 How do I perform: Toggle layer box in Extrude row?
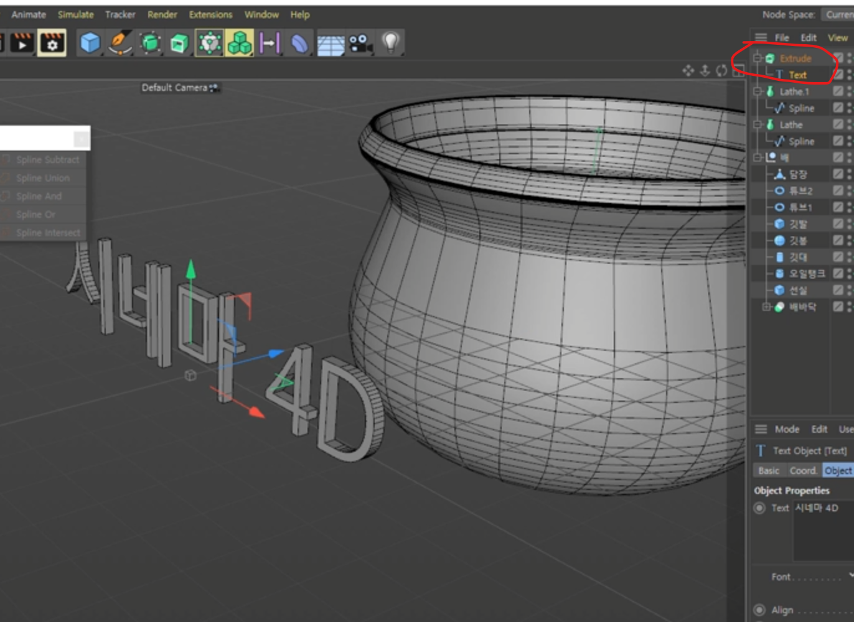838,58
